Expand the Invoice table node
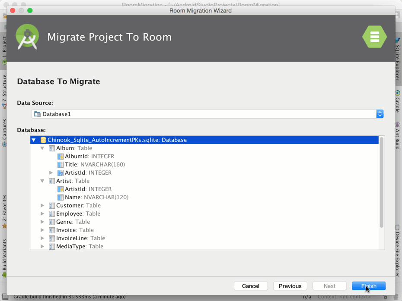This screenshot has width=402, height=301. pos(42,230)
